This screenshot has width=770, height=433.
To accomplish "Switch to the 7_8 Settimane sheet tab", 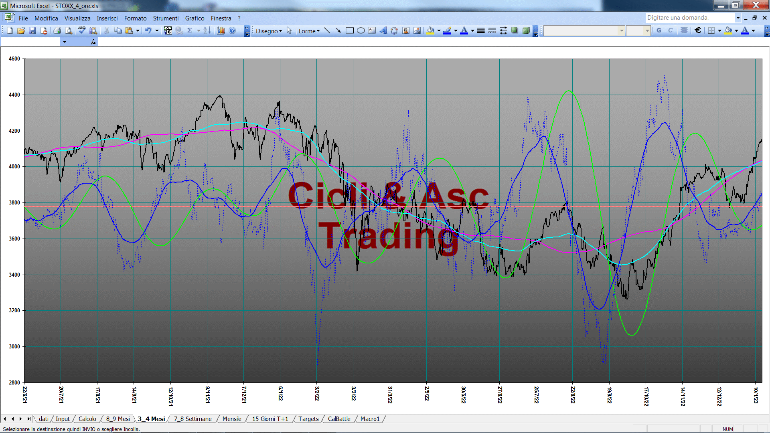I will click(192, 419).
